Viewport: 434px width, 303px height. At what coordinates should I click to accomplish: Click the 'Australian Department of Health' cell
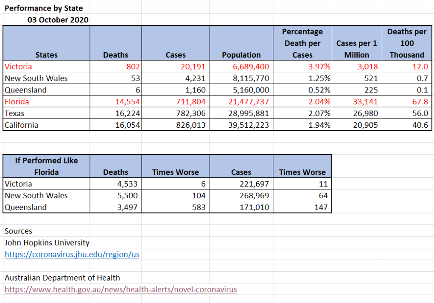(62, 278)
